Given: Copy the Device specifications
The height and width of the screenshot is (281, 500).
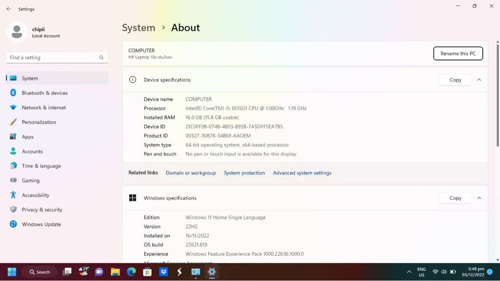Looking at the screenshot, I should click(x=455, y=80).
